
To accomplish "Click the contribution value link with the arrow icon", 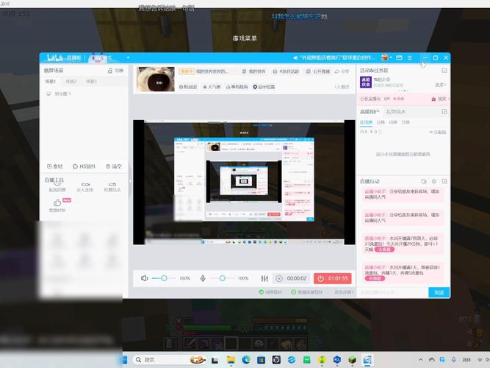I will point(438,132).
